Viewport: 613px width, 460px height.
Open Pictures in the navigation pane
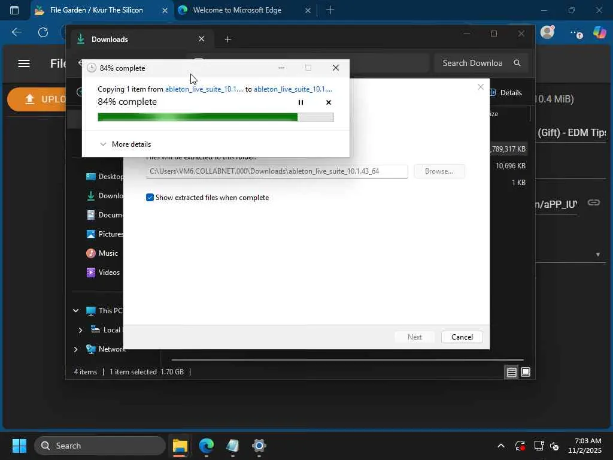point(104,234)
